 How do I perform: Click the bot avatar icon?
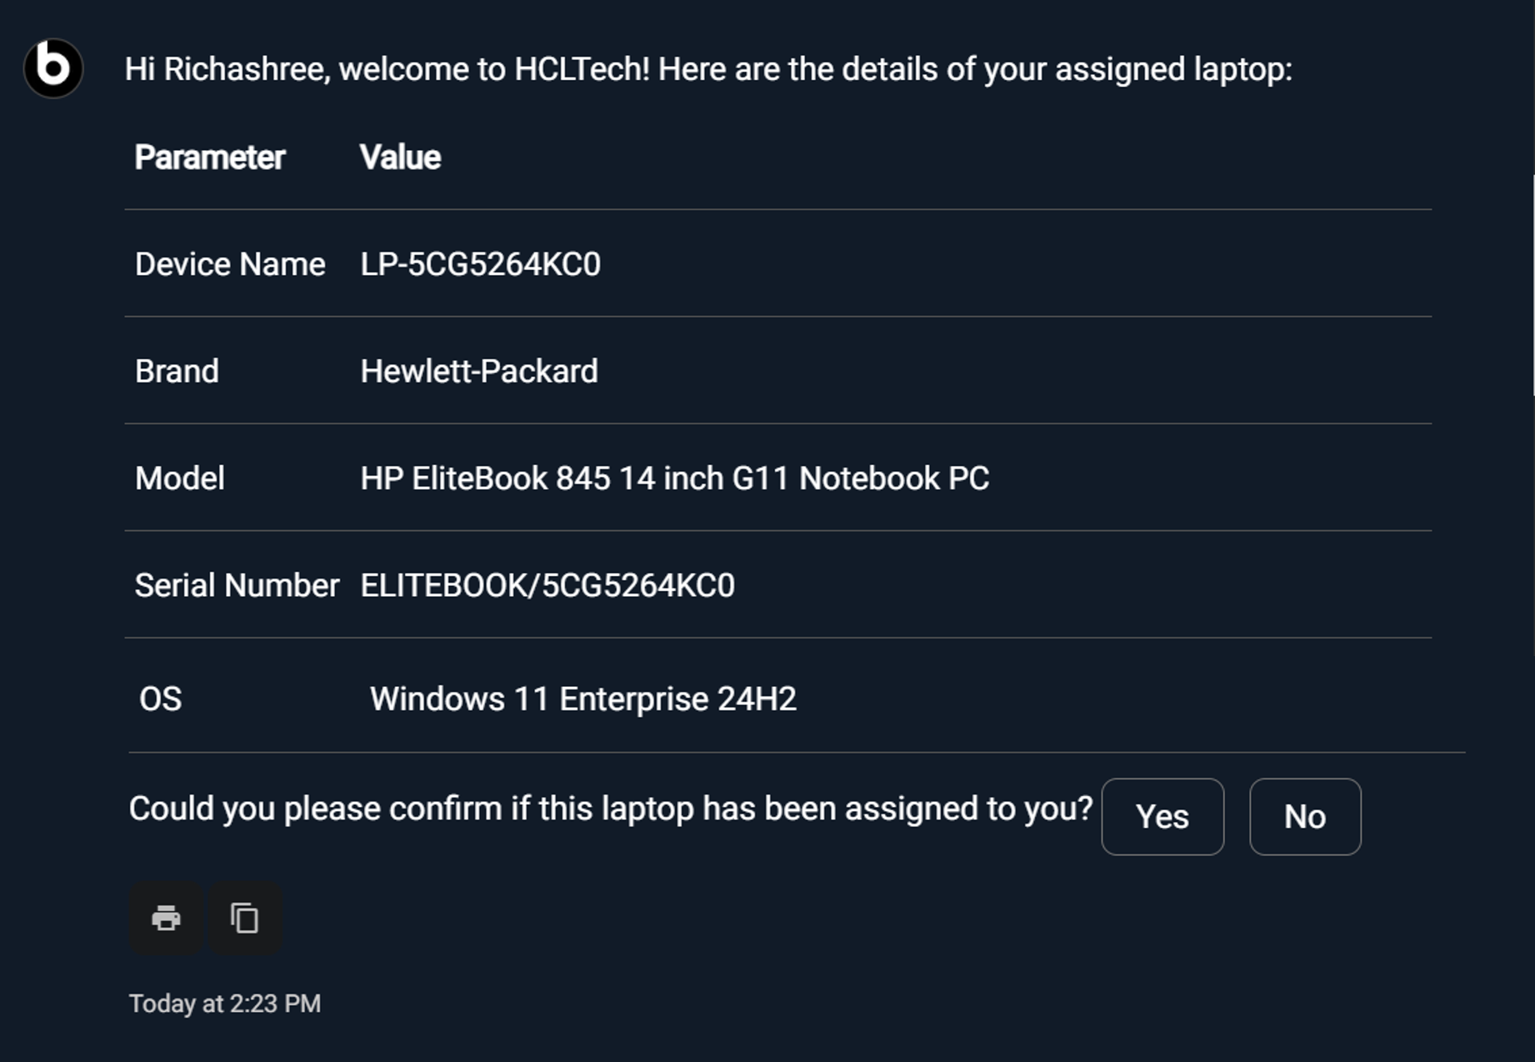[x=53, y=68]
